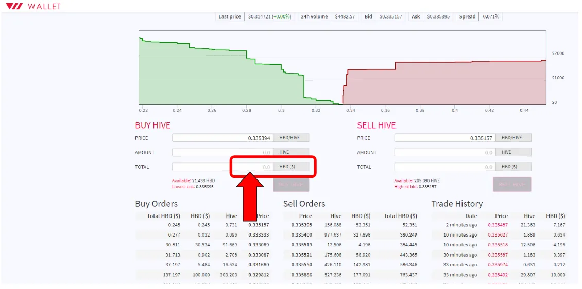Select buy order at price 0.329812
The image size is (582, 289).
point(203,275)
